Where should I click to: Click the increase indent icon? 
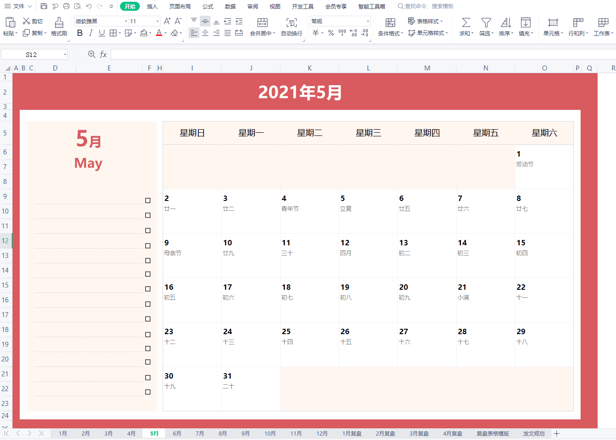click(x=239, y=21)
